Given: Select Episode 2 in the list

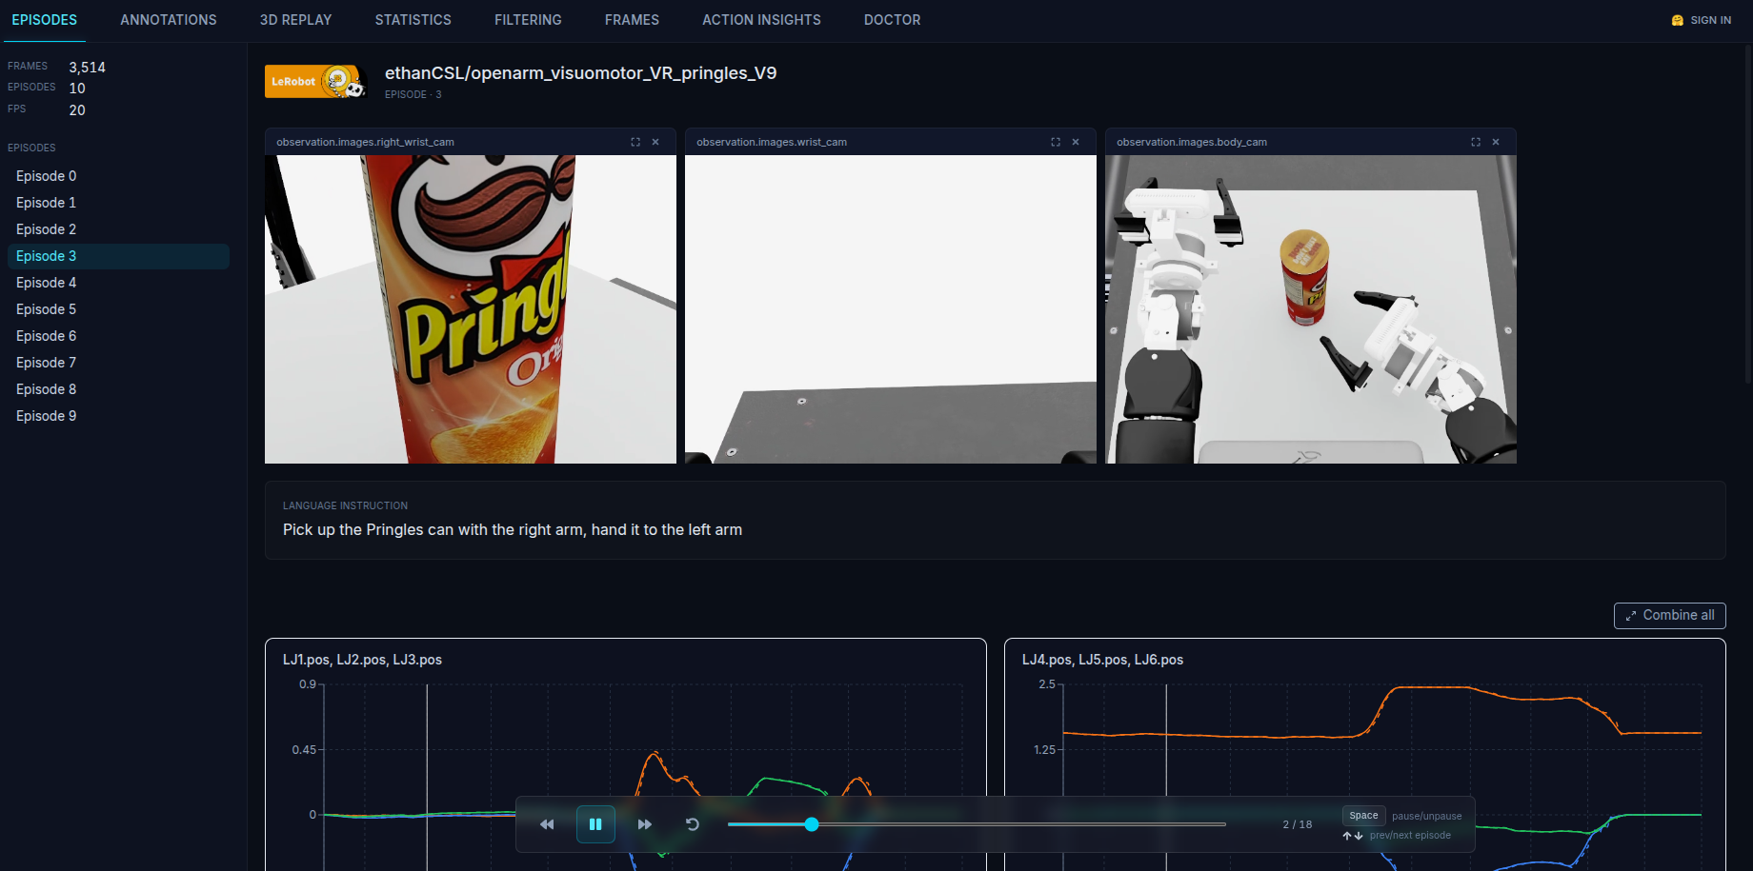Looking at the screenshot, I should click(x=118, y=229).
